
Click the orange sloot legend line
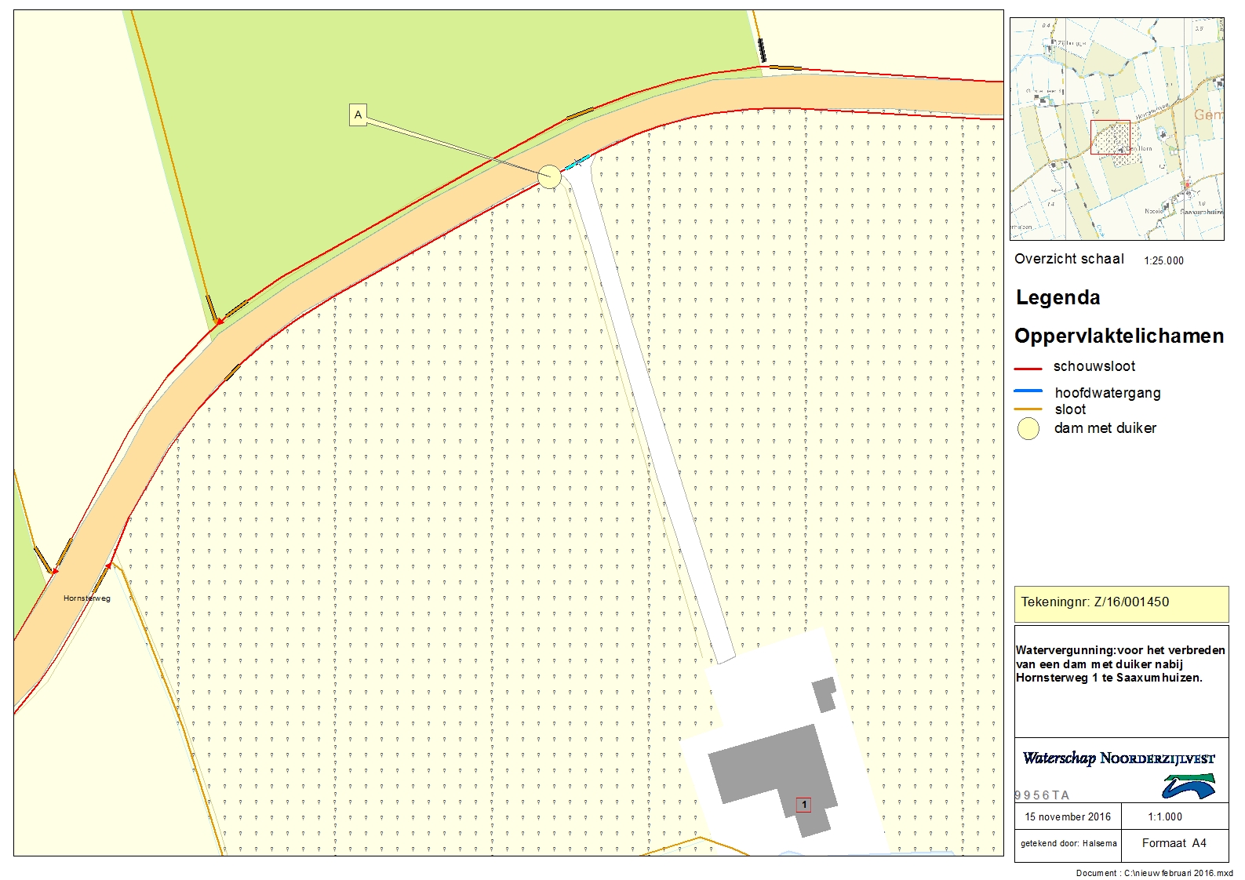point(1028,409)
